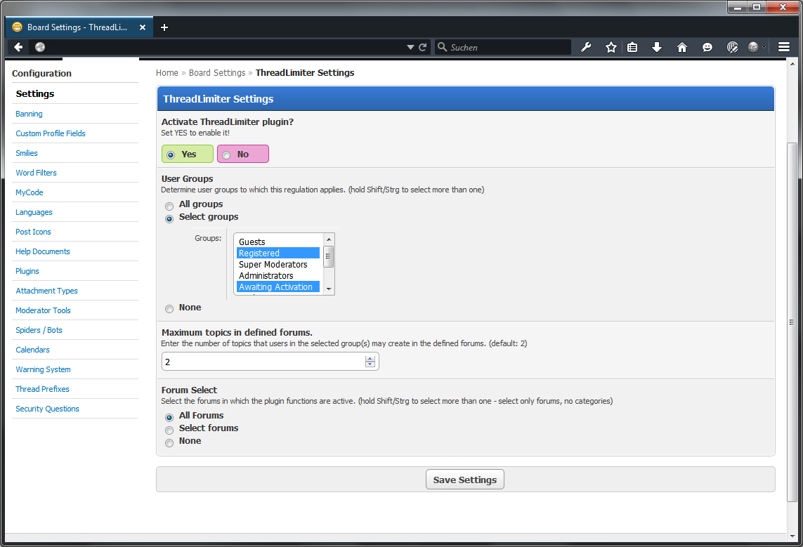Screen dimensions: 803x547
Task: Open the downloads arrow icon
Action: (657, 47)
